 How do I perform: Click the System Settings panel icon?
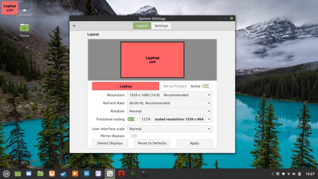coord(110,174)
